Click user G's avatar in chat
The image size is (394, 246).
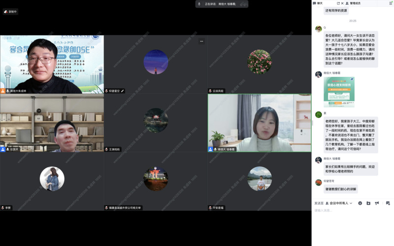(x=319, y=29)
